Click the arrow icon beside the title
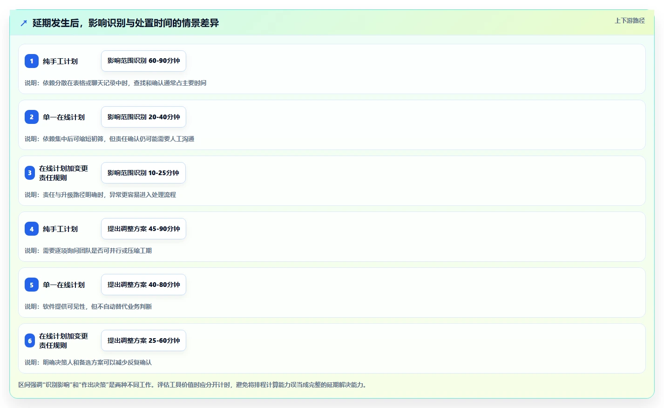This screenshot has height=408, width=664. pyautogui.click(x=24, y=23)
